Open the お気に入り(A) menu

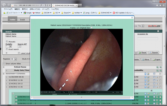tap(35, 9)
